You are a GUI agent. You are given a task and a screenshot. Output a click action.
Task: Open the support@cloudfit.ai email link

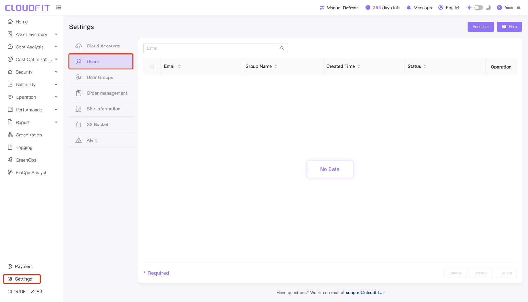tap(365, 293)
